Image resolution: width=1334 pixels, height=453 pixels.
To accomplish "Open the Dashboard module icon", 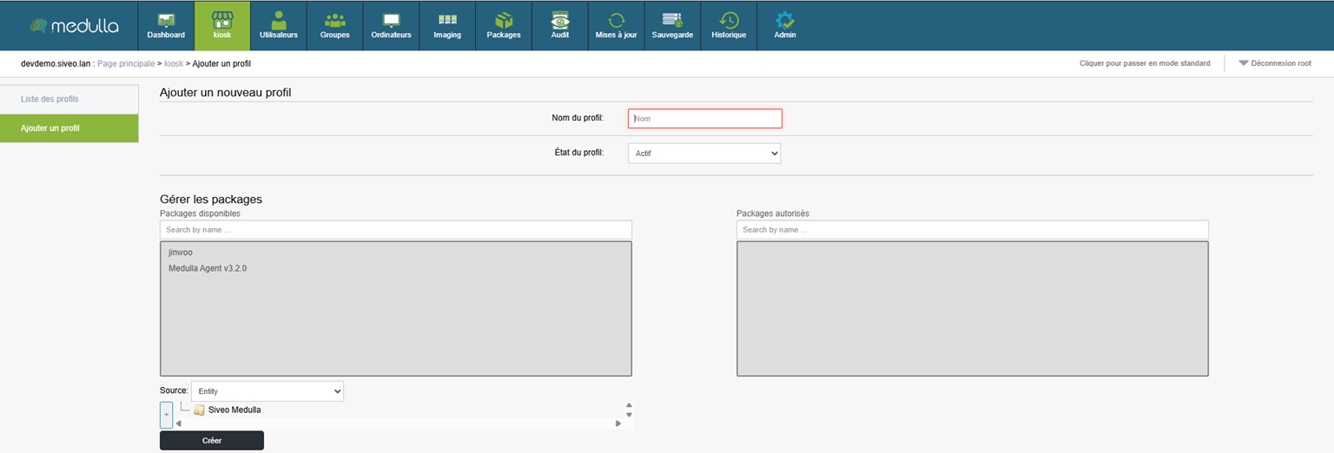I will (x=166, y=26).
